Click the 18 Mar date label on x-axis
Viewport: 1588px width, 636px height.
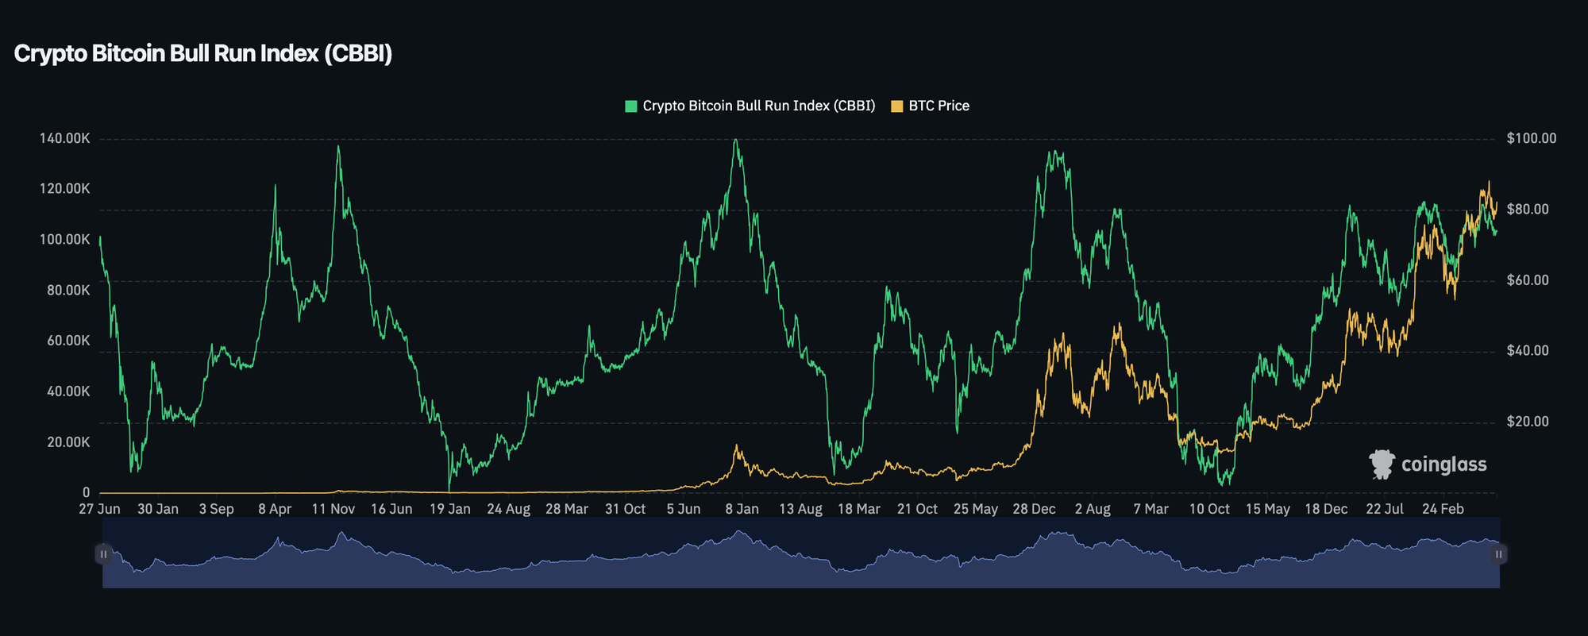858,510
